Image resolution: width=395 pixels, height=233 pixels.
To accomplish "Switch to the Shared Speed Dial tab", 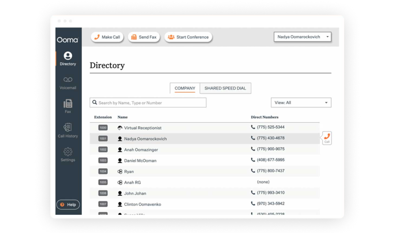I will 225,88.
